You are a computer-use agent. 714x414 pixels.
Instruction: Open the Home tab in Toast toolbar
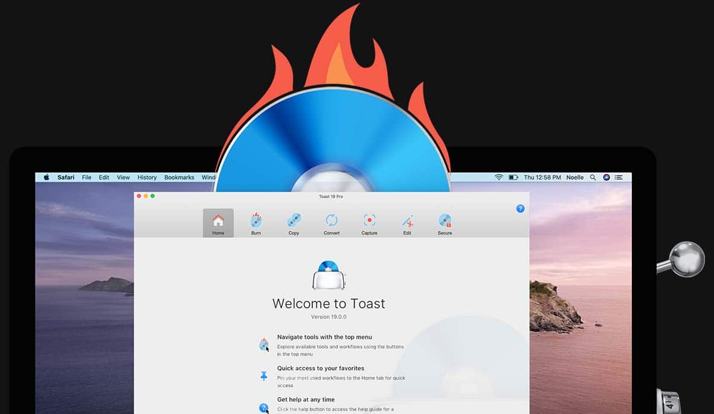pyautogui.click(x=218, y=223)
